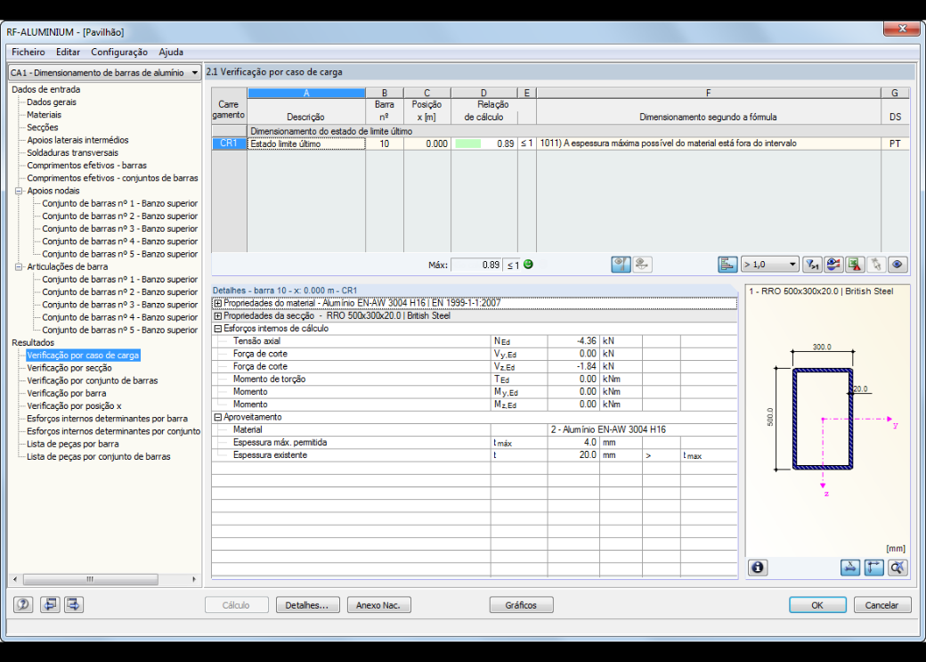Select Verificação por posição x item
926x662 pixels.
(74, 406)
